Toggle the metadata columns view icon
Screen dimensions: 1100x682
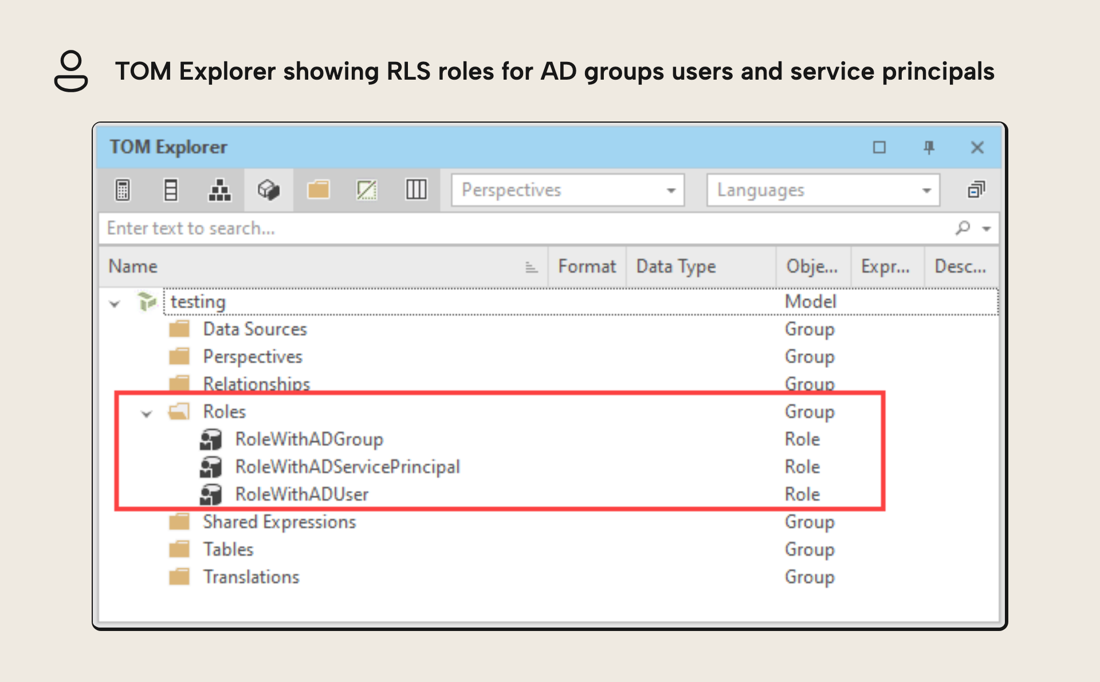tap(416, 190)
